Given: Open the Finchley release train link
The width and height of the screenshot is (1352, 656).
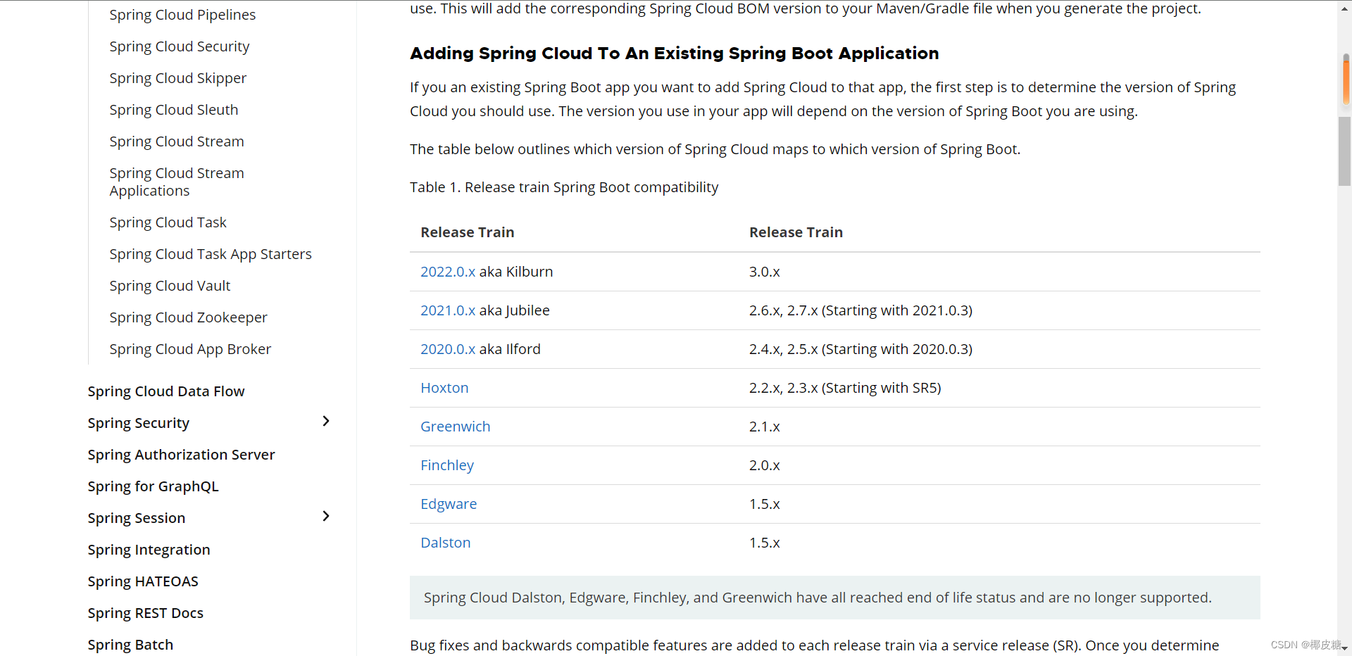Looking at the screenshot, I should (x=446, y=465).
